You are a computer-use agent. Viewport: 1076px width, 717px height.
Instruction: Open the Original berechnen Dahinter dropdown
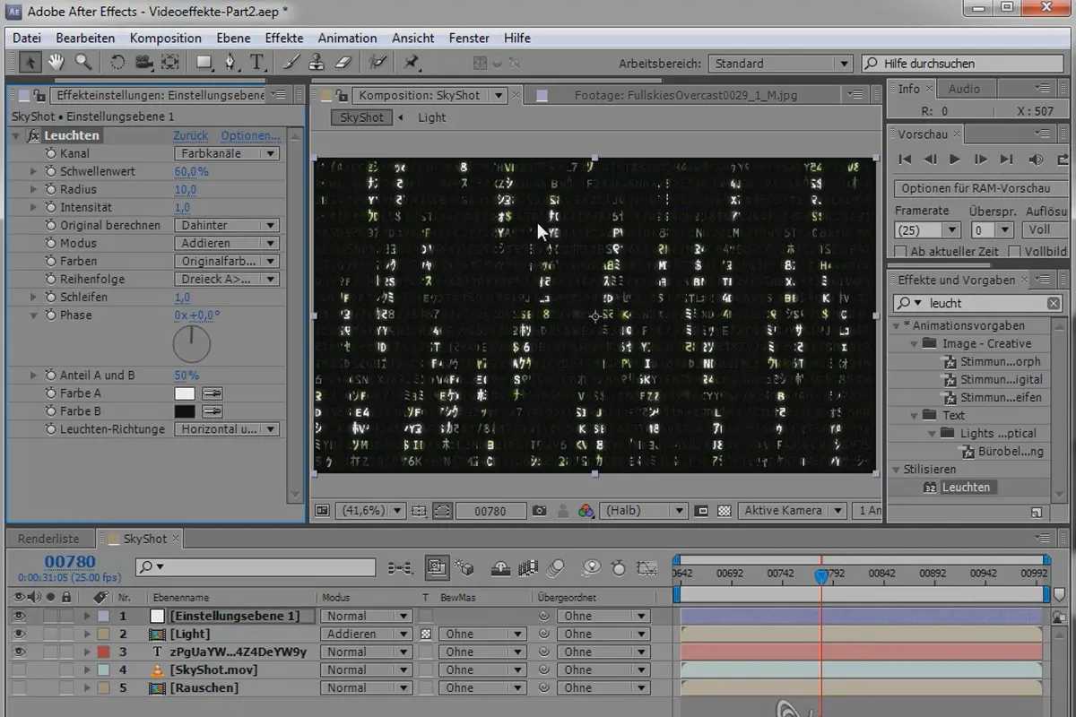click(x=226, y=225)
